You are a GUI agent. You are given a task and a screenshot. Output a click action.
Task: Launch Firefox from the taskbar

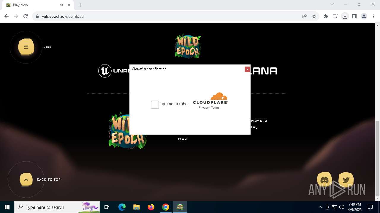point(151,207)
